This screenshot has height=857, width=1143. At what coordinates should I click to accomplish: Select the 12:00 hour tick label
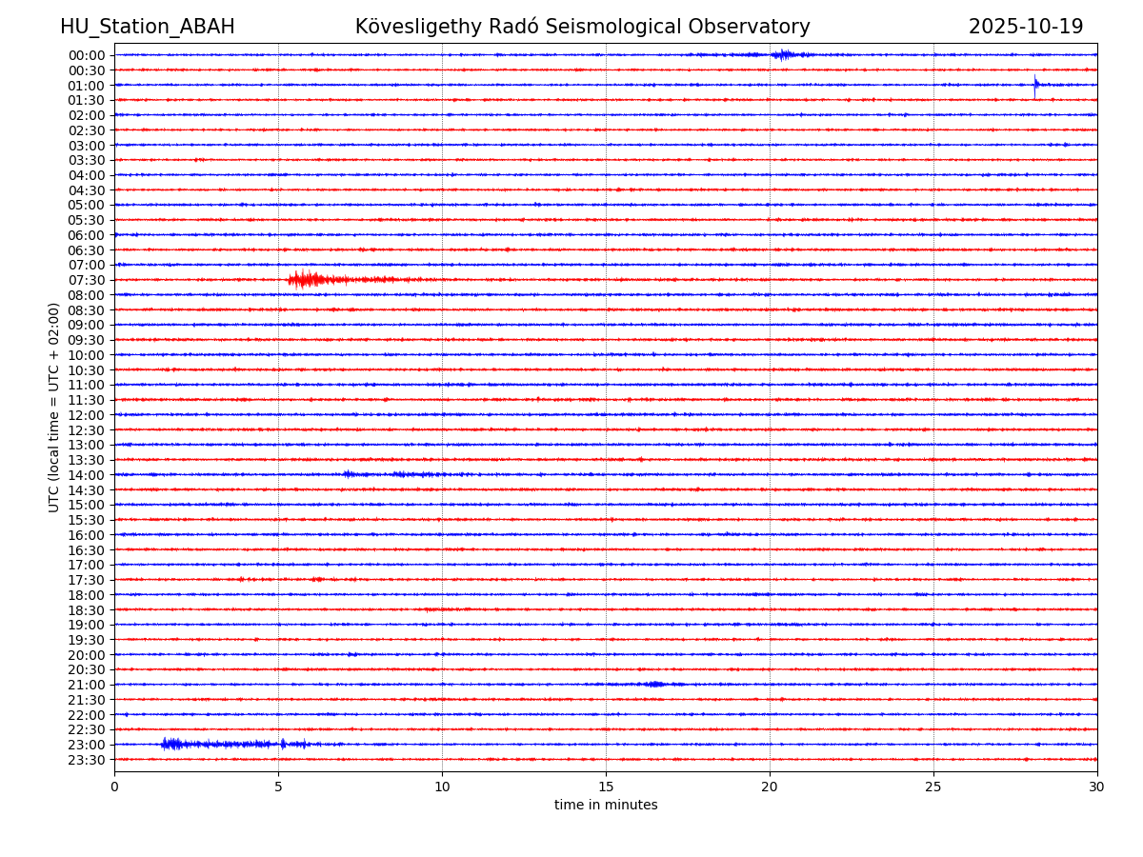tap(86, 415)
